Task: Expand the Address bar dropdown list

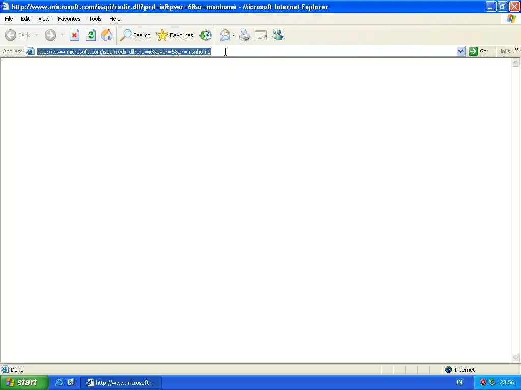Action: pos(460,51)
